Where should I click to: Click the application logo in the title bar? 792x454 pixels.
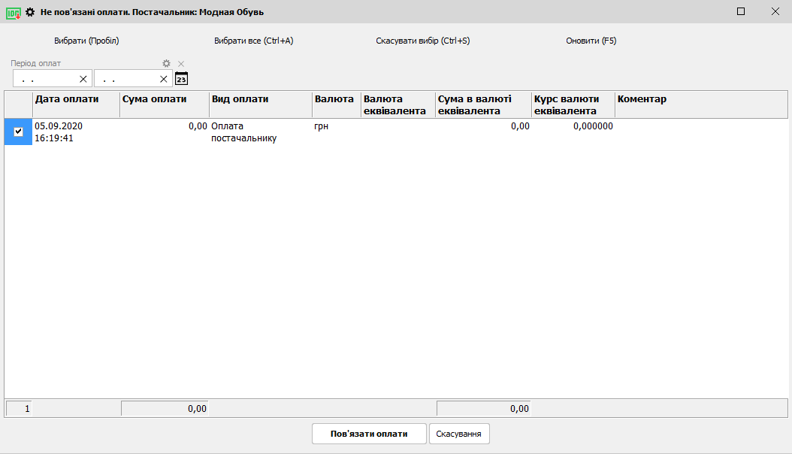13,12
